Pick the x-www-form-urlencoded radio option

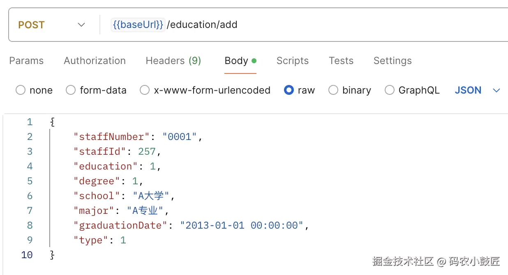tap(145, 90)
